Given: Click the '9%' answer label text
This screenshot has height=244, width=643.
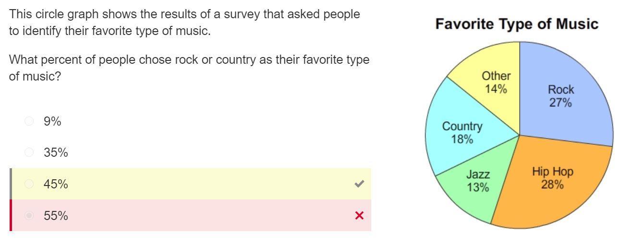Looking at the screenshot, I should (x=52, y=121).
